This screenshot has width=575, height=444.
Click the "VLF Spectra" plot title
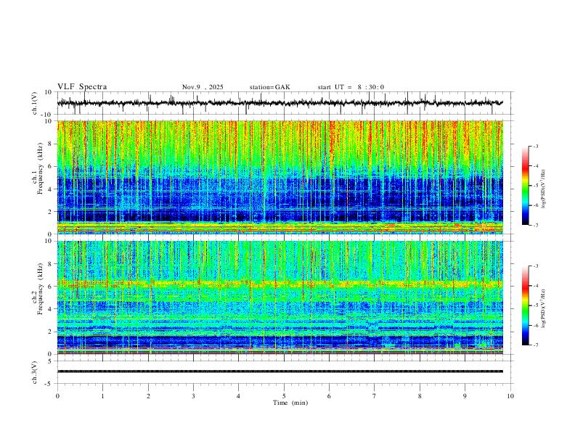[x=82, y=87]
